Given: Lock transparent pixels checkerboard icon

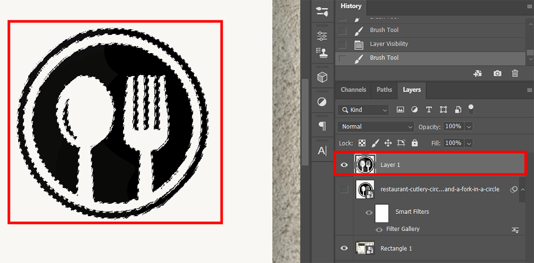Looking at the screenshot, I should pos(363,143).
